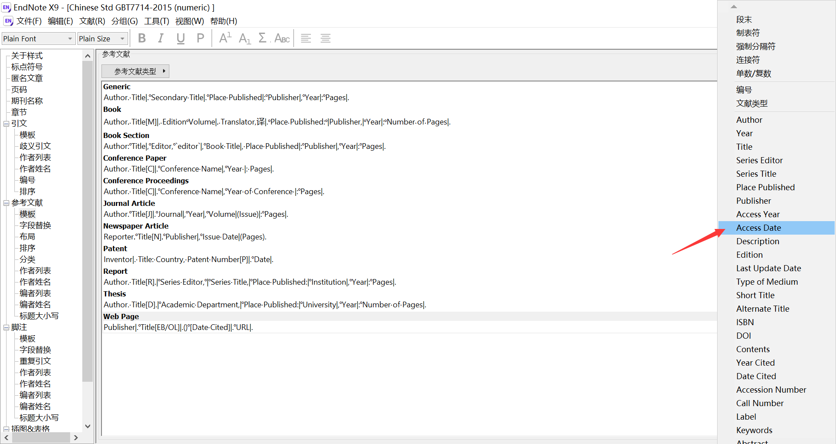Viewport: 836px width, 444px height.
Task: Insert 文献类型 from the field menu
Action: pos(776,104)
